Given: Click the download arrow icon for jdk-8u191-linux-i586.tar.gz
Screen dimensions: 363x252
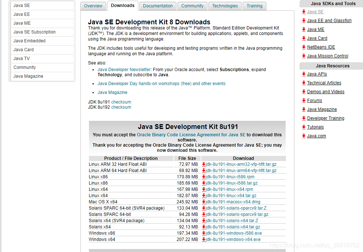Looking at the screenshot, I should click(204, 183).
